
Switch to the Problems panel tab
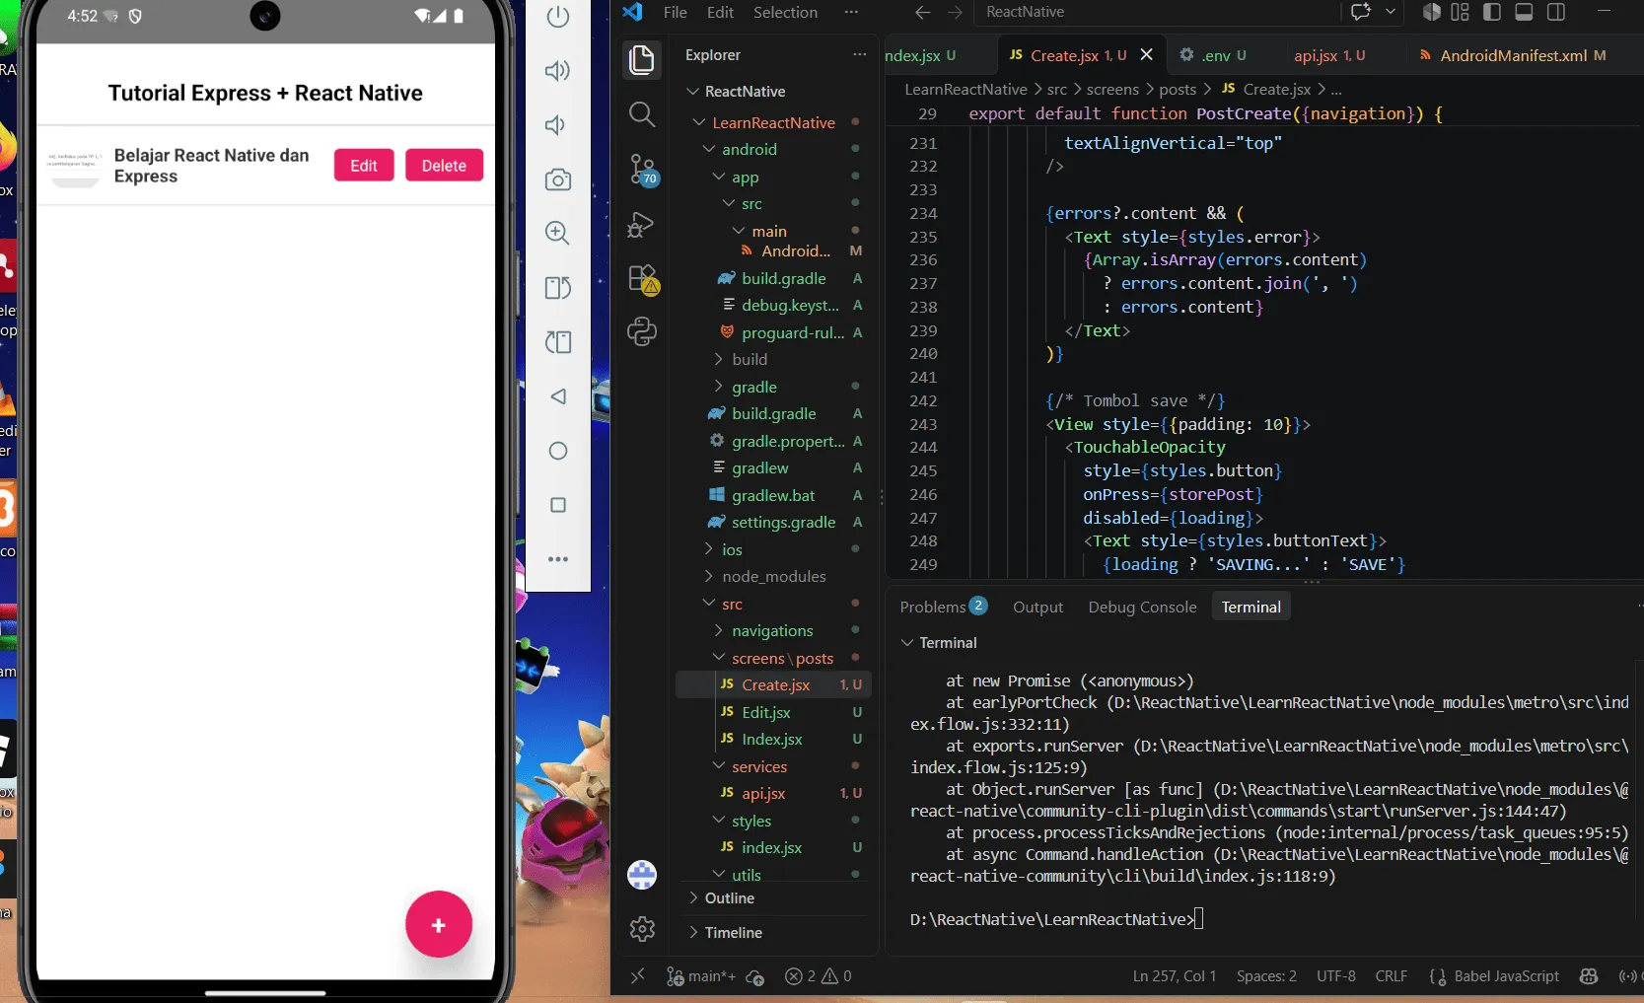tap(943, 607)
